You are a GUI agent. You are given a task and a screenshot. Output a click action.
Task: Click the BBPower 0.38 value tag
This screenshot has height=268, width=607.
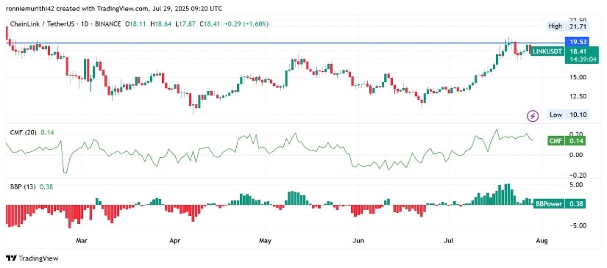(x=560, y=203)
